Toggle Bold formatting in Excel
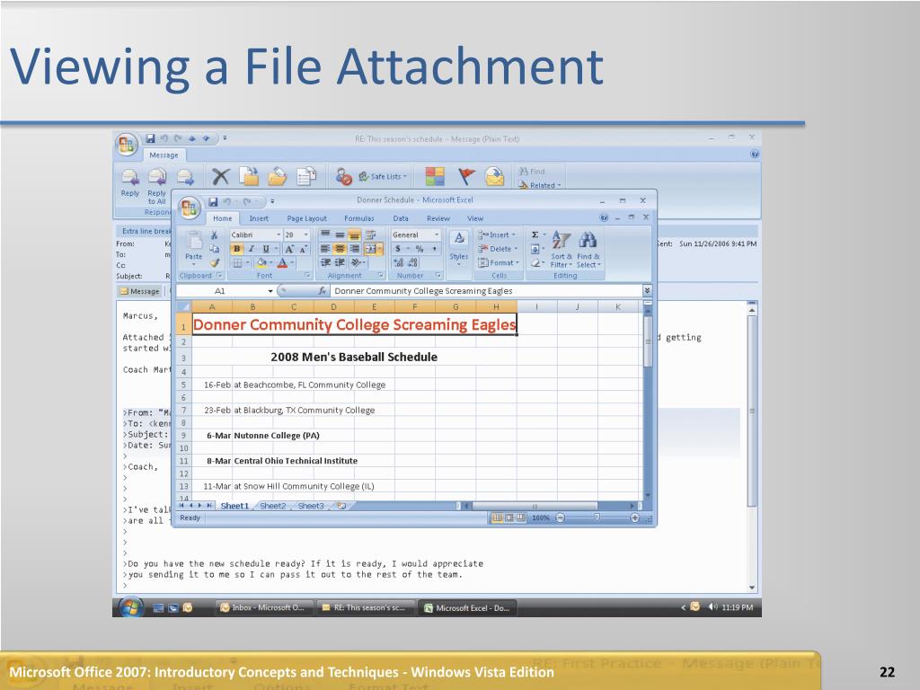This screenshot has height=690, width=920. coord(236,249)
